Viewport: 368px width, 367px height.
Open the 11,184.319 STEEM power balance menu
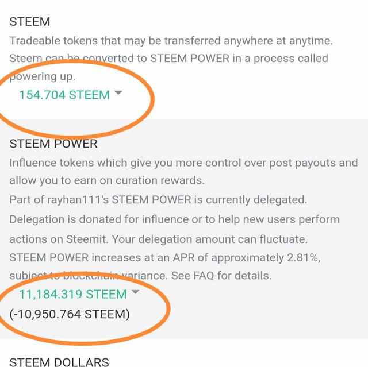(x=73, y=294)
